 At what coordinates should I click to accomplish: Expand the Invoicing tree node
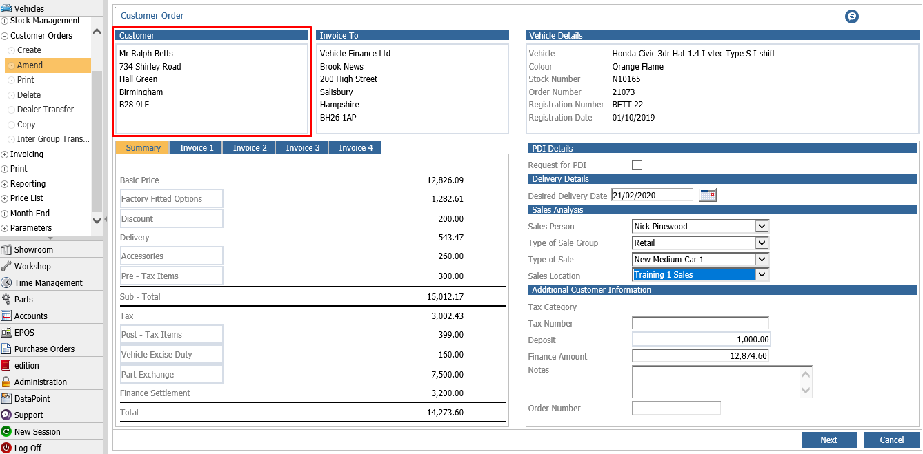tap(5, 154)
